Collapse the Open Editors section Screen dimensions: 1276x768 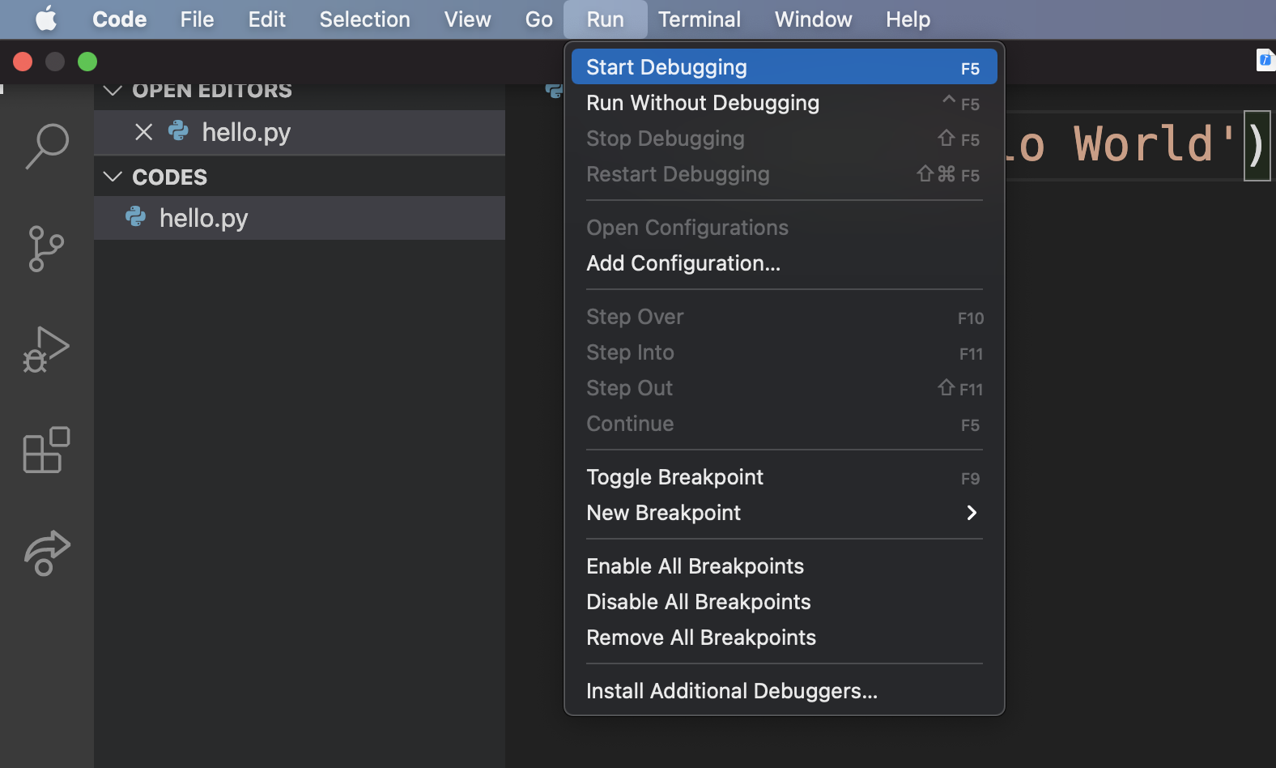[x=113, y=90]
